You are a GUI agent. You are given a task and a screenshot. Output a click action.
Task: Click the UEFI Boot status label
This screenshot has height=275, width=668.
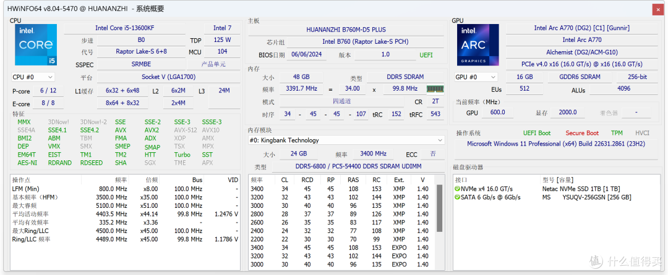pyautogui.click(x=537, y=133)
